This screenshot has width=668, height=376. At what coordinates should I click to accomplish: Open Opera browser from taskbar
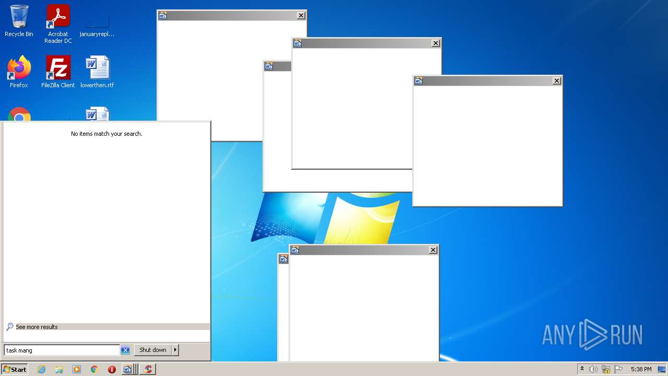[x=112, y=369]
